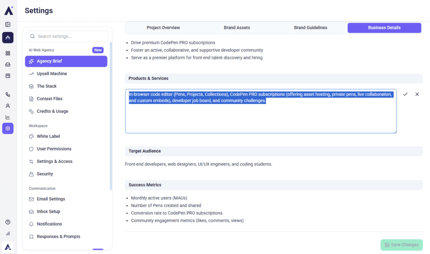430x254 pixels.
Task: Click the New badge beside AI Web Agency
Action: [98, 50]
